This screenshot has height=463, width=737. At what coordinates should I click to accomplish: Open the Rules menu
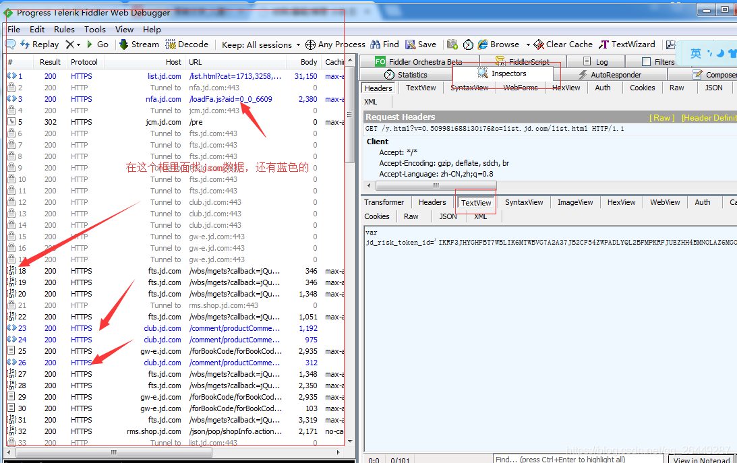click(64, 30)
